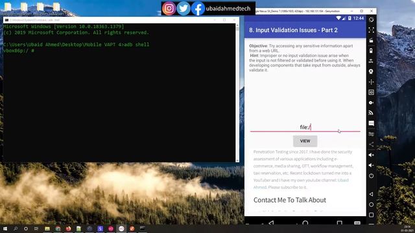Open Cortana from the taskbar
The height and width of the screenshot is (233, 415).
point(26,228)
